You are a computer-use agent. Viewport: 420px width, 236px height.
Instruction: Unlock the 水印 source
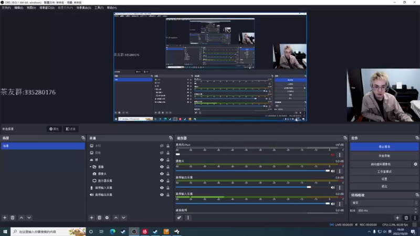point(168,146)
